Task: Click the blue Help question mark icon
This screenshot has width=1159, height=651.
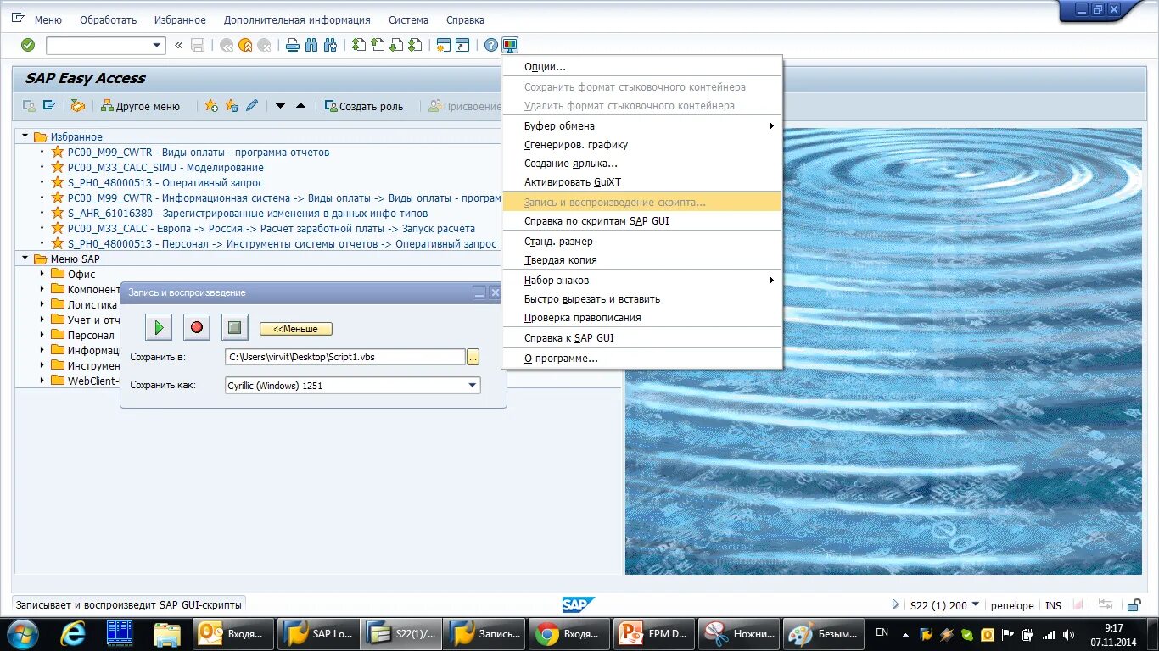Action: tap(490, 46)
